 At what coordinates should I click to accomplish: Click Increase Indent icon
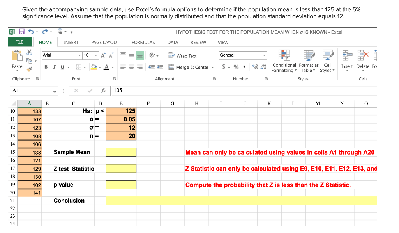click(x=160, y=67)
